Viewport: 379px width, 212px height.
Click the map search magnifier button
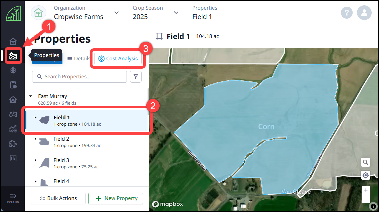366,162
